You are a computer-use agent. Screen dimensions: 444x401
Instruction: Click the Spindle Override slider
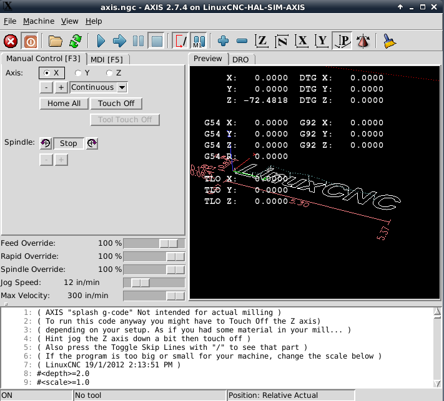tap(154, 270)
